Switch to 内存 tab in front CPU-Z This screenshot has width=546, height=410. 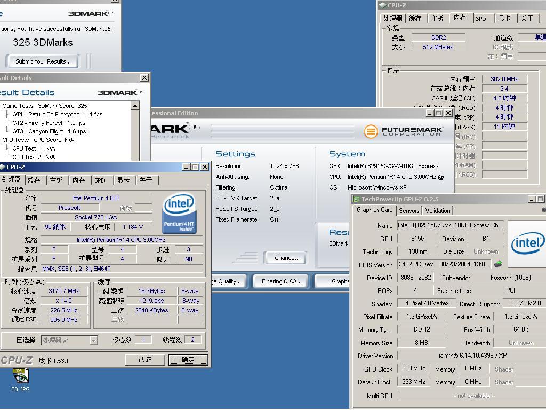tap(79, 180)
